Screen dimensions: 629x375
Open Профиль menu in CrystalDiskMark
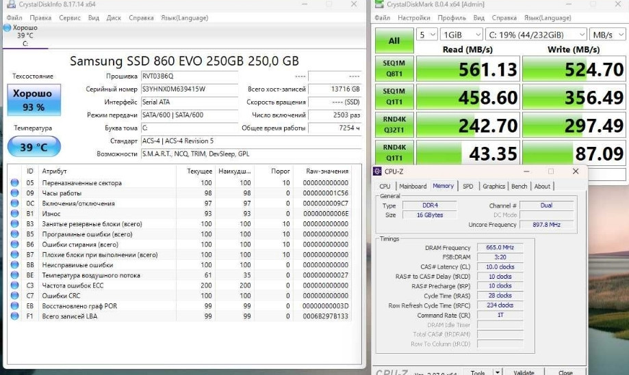pyautogui.click(x=452, y=18)
